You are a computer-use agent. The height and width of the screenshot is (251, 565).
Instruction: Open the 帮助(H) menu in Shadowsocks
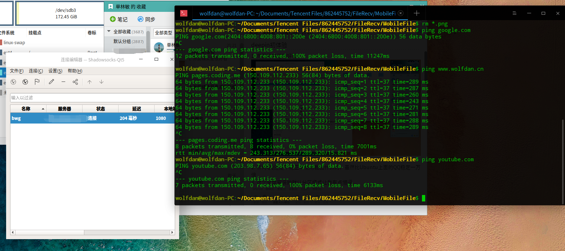tap(75, 71)
